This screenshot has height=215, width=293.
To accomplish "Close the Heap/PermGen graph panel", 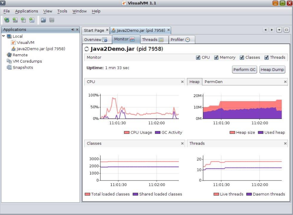I will pos(285,82).
